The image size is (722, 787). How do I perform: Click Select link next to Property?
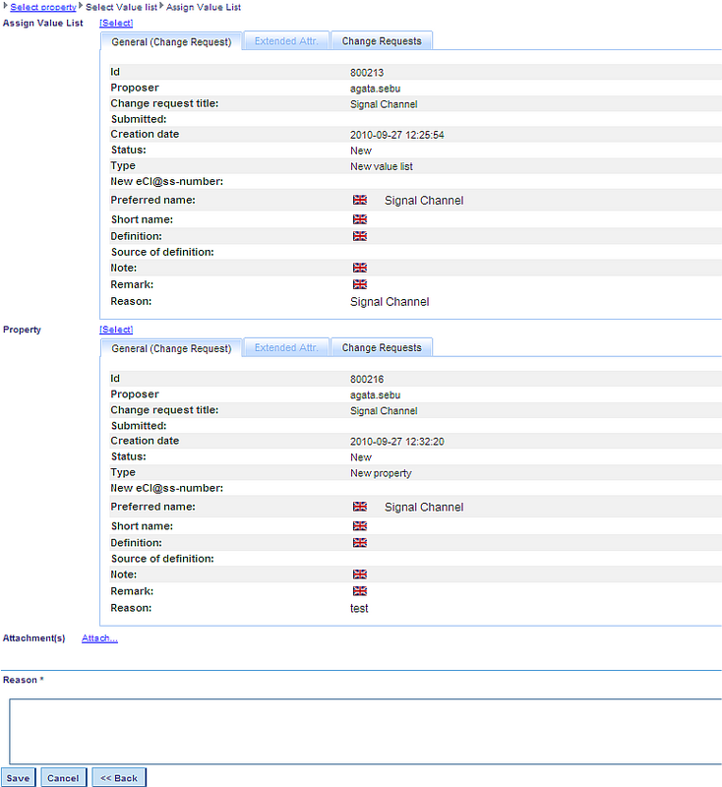[x=116, y=330]
